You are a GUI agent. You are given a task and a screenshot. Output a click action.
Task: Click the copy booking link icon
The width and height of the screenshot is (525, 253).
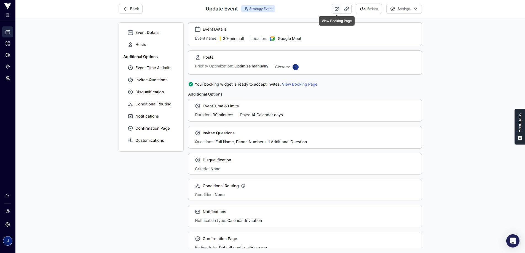tap(347, 9)
